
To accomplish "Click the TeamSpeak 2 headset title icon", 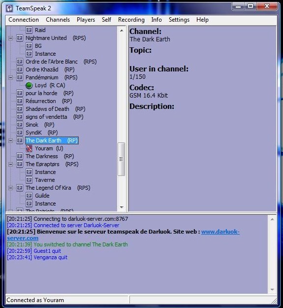I will tap(9, 8).
